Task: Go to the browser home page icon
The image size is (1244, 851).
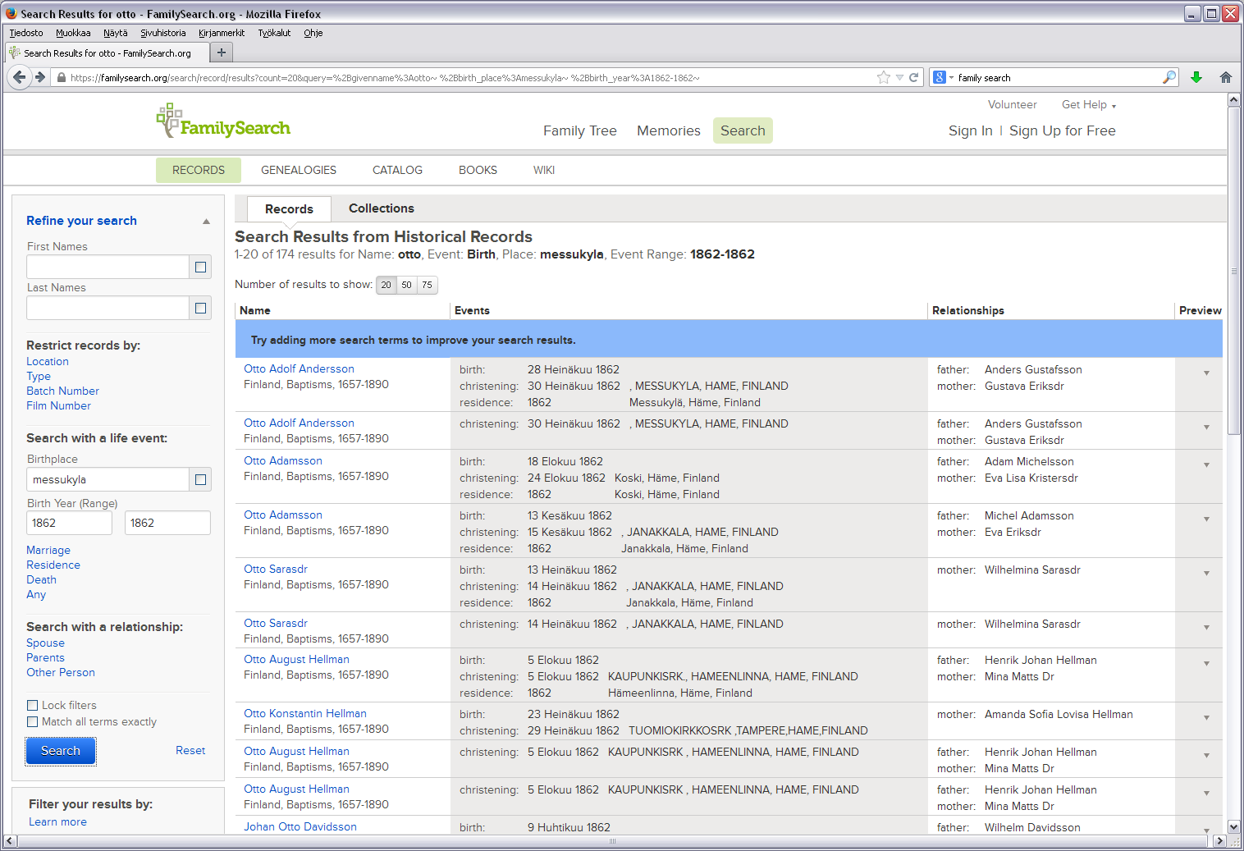Action: pos(1226,77)
